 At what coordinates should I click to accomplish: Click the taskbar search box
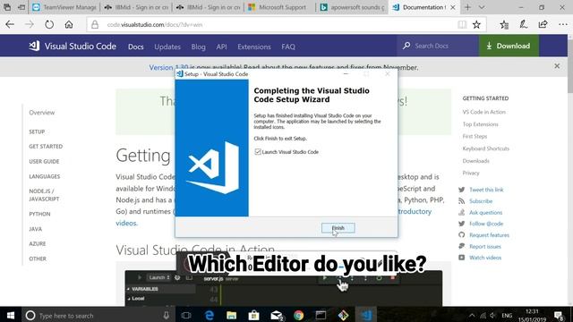pyautogui.click(x=98, y=316)
